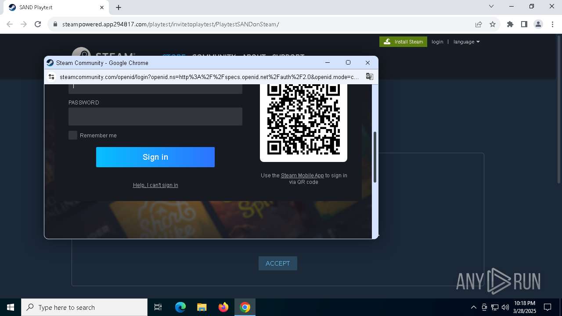
Task: Open the volume control in system tray
Action: pyautogui.click(x=505, y=307)
